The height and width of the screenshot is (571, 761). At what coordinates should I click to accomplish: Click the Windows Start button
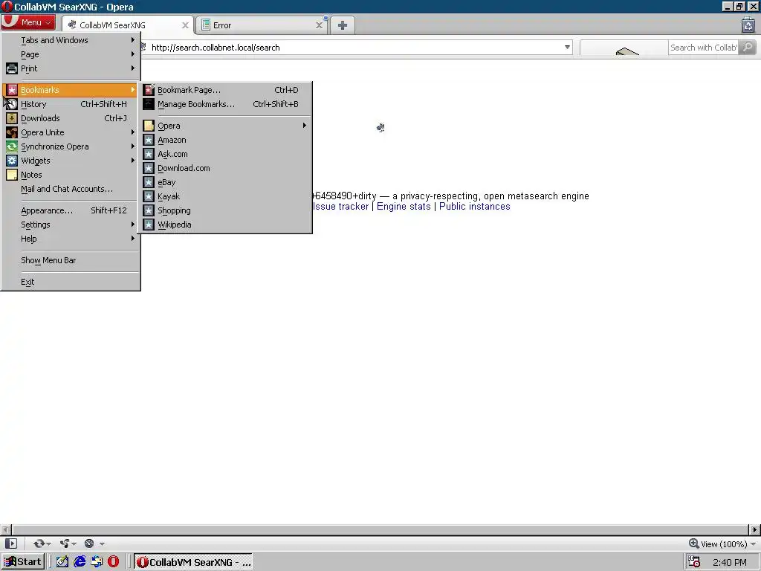[23, 562]
